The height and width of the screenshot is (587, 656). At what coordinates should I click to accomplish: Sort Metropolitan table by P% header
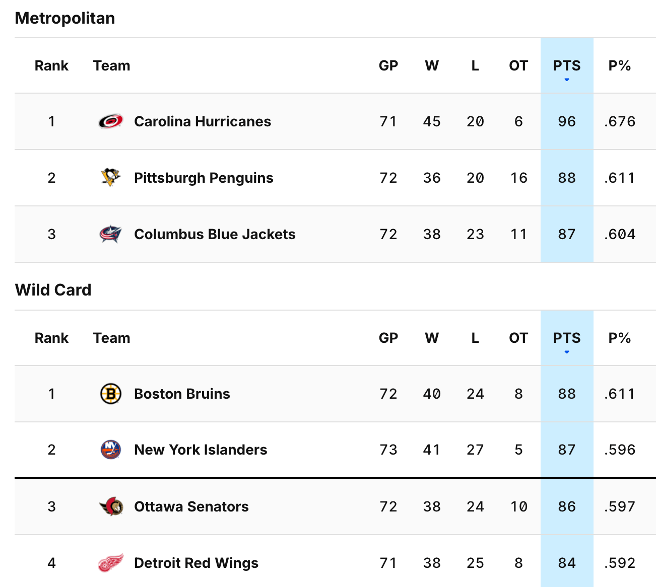coord(620,66)
